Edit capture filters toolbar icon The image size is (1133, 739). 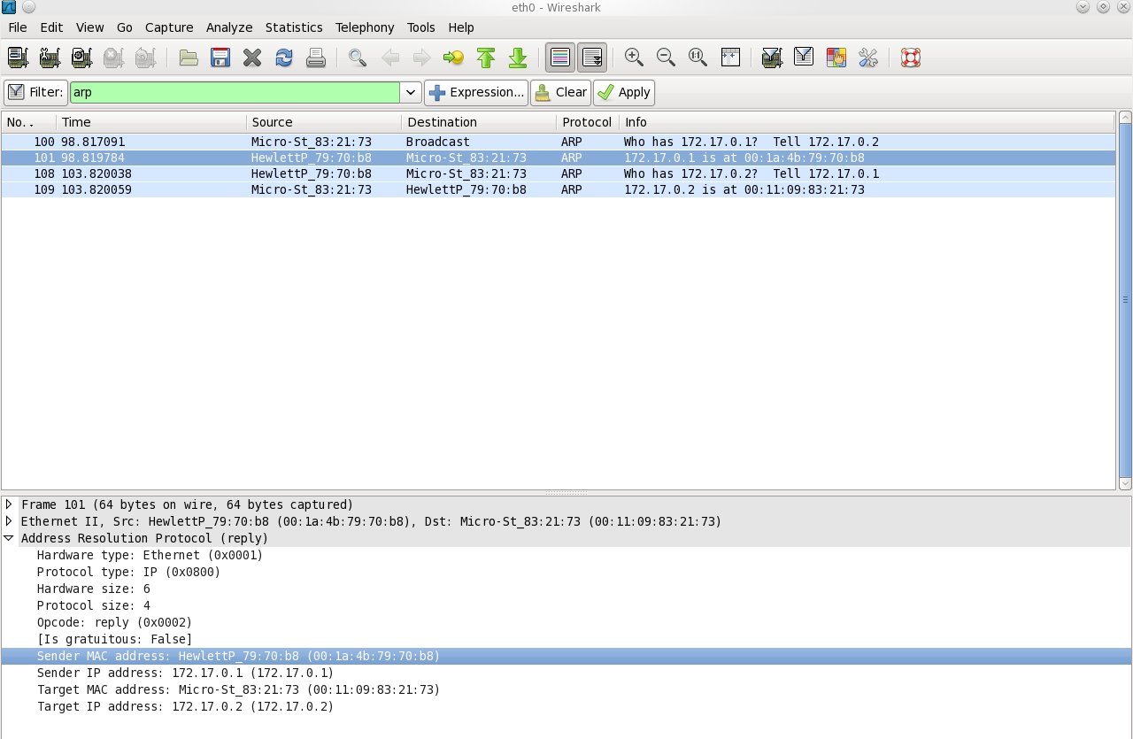(x=772, y=58)
